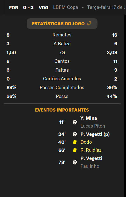Select booked player Dodo
Screen dimensions: 126x197
click(86, 142)
